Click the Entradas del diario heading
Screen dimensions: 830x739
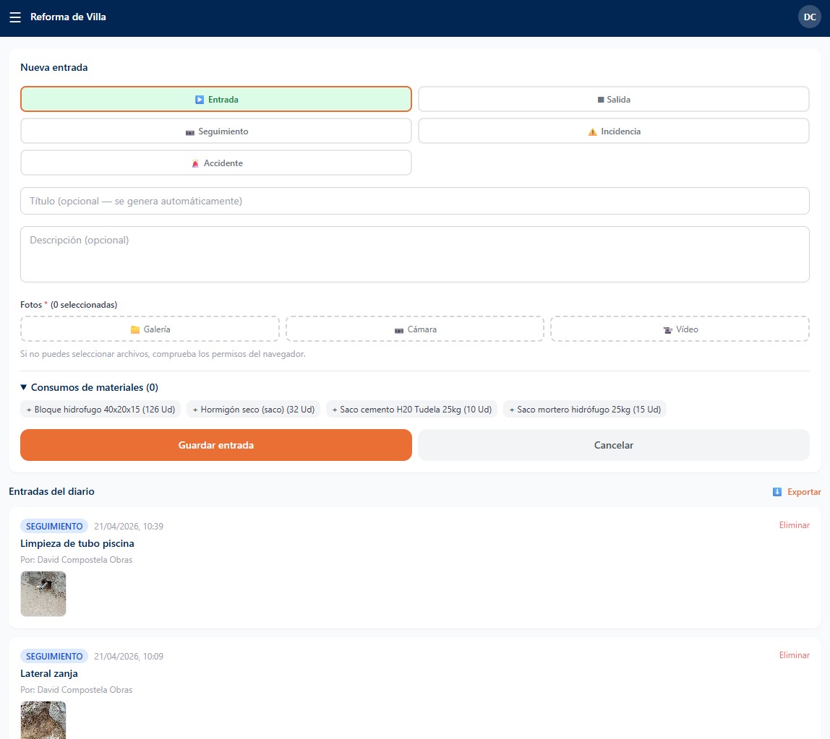click(x=52, y=491)
